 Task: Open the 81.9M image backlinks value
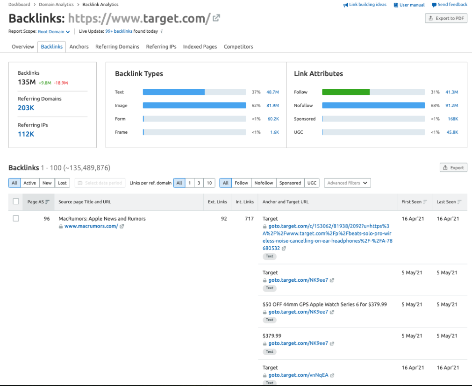click(273, 106)
